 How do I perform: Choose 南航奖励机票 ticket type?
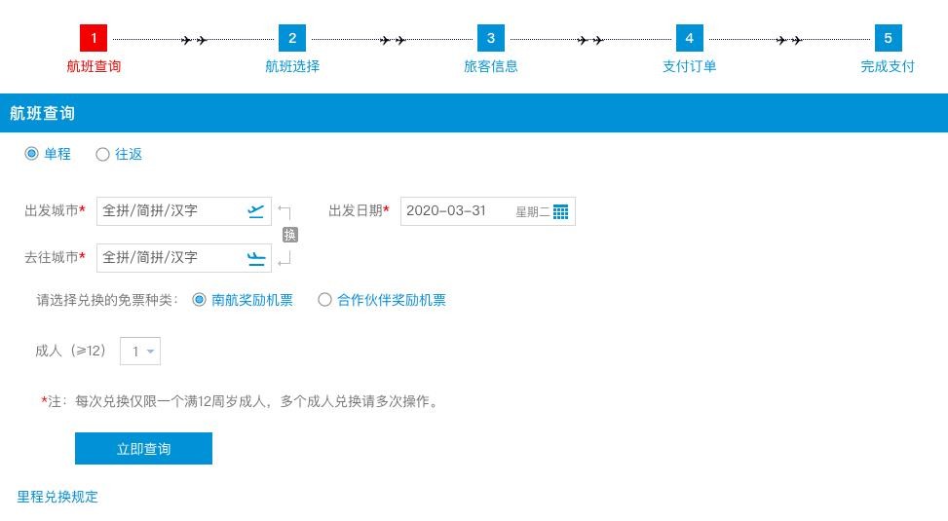click(x=200, y=300)
